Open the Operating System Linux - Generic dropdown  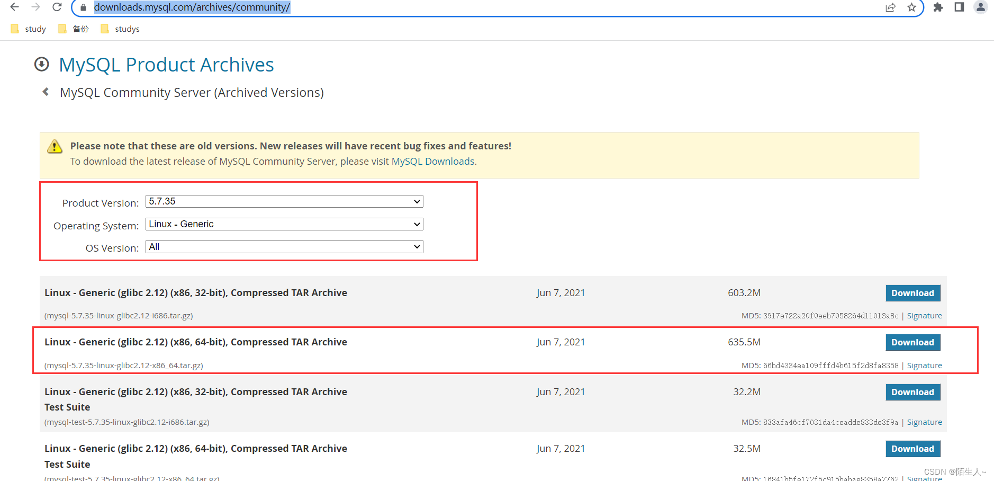pos(284,224)
